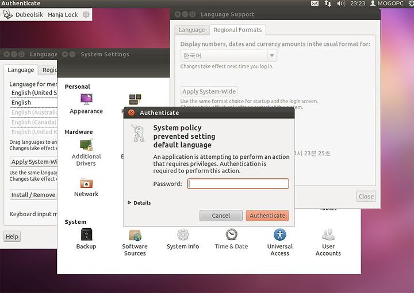Click partially hidden icon beside Appearance
The width and height of the screenshot is (414, 293).
135,100
